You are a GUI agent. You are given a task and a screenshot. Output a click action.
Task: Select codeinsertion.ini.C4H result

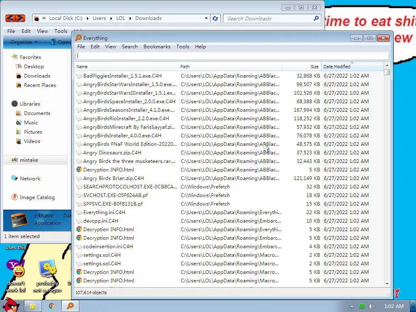[x=229, y=247]
